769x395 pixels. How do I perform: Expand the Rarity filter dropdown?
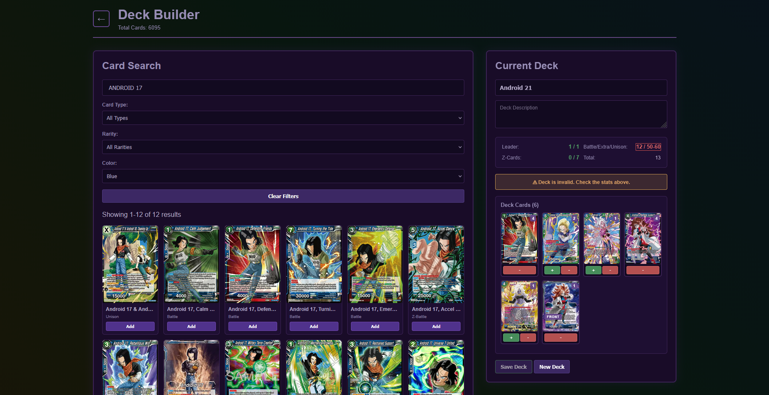coord(283,147)
